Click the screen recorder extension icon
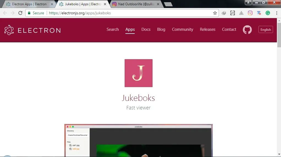Image resolution: width=281 pixels, height=157 pixels. coord(259,13)
